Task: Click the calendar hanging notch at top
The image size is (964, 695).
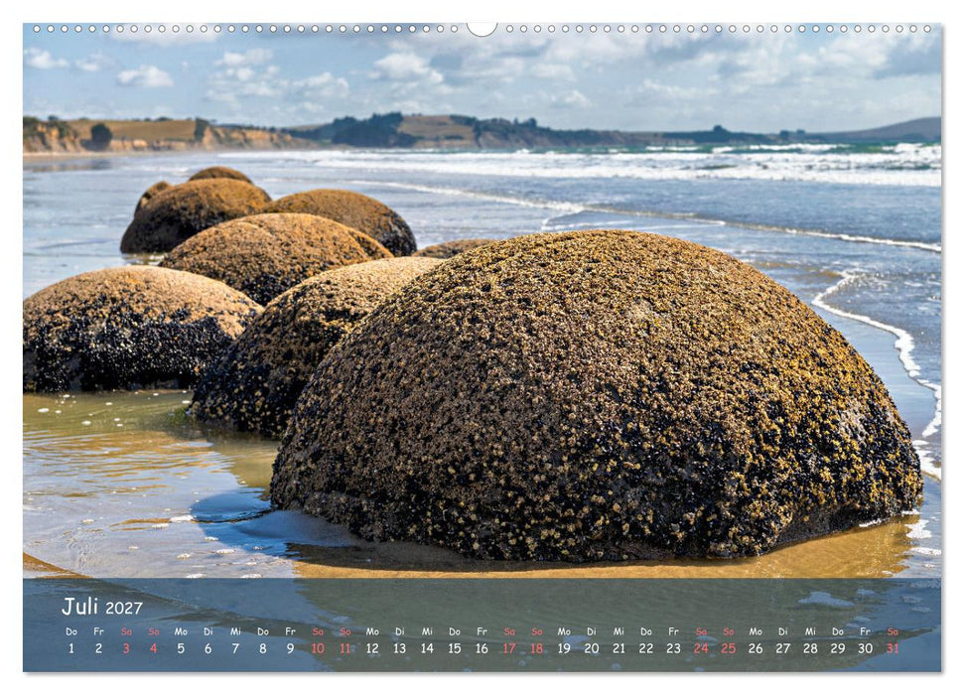Action: [x=482, y=29]
